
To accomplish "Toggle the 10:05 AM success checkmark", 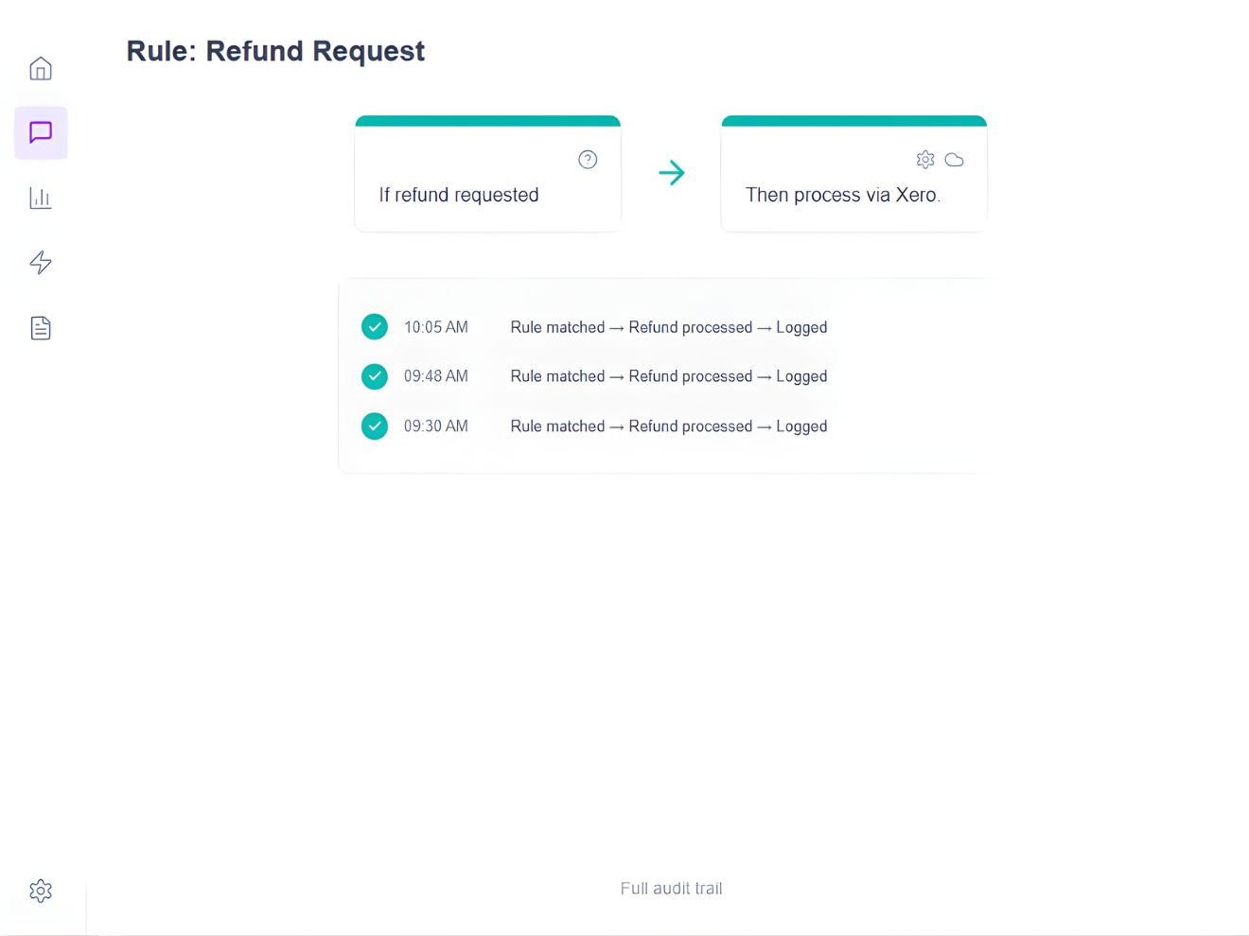I will 374,326.
